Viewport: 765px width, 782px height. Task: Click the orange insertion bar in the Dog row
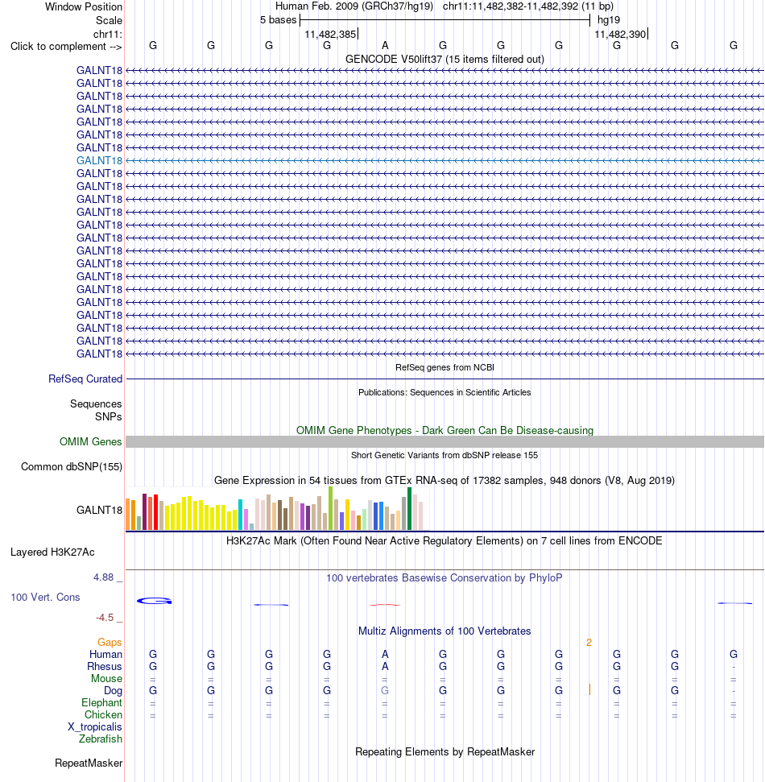[589, 689]
